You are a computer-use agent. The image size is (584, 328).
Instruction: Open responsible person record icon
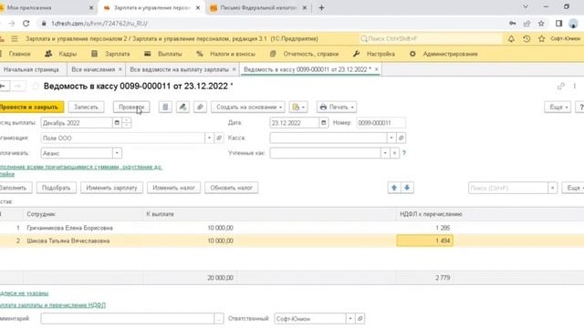coord(360,319)
